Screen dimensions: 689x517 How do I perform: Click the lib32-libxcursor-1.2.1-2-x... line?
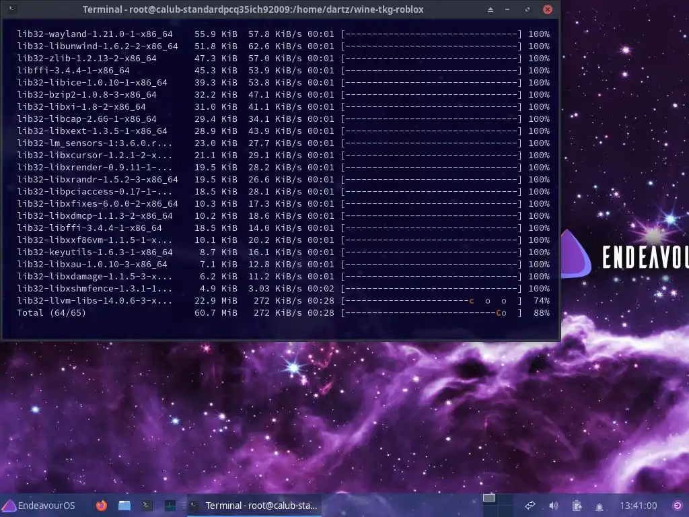(283, 156)
